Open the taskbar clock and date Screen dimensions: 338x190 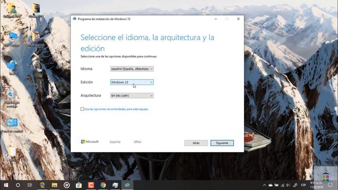[x=316, y=185]
